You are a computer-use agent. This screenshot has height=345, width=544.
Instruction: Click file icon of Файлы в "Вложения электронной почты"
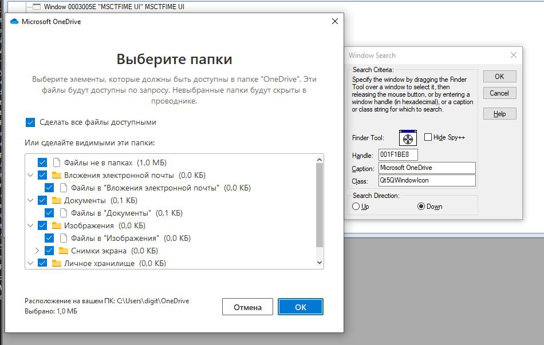[x=64, y=188]
